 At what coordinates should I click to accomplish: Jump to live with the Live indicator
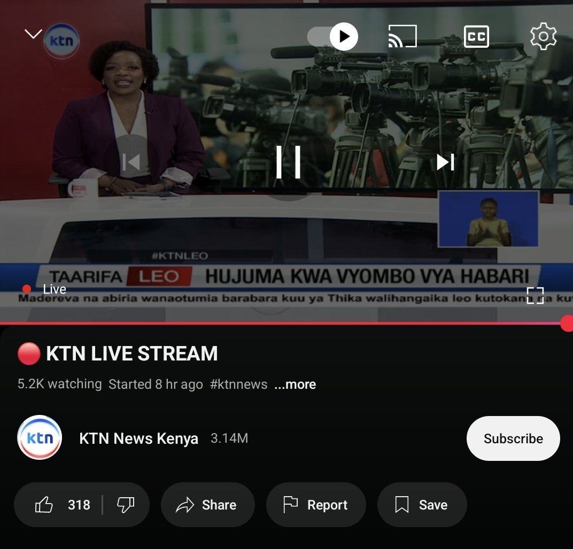point(45,289)
